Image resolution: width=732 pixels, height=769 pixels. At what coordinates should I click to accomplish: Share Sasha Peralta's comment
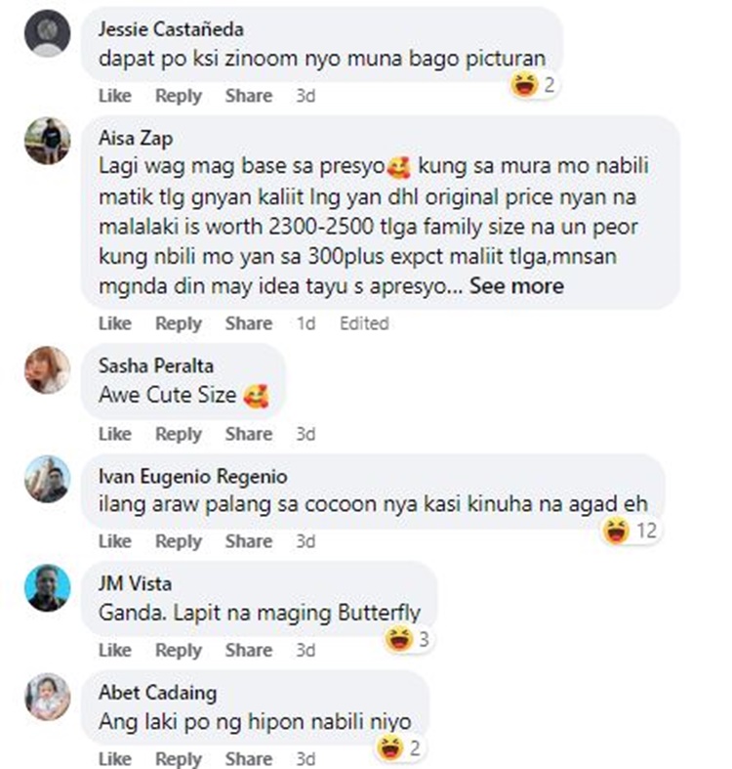pyautogui.click(x=249, y=434)
